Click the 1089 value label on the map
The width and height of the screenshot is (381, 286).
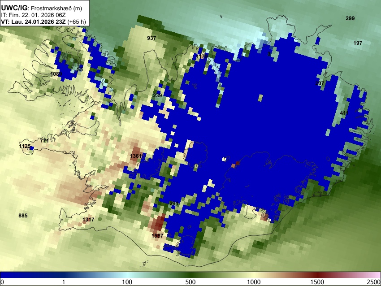coord(56,74)
